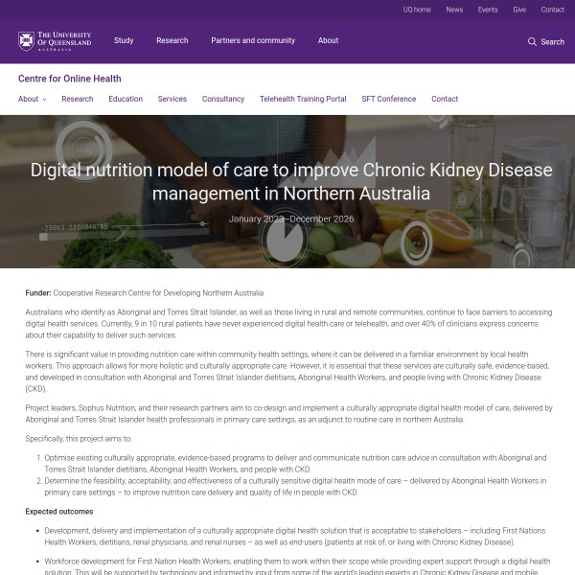Click the Give link

pyautogui.click(x=519, y=10)
